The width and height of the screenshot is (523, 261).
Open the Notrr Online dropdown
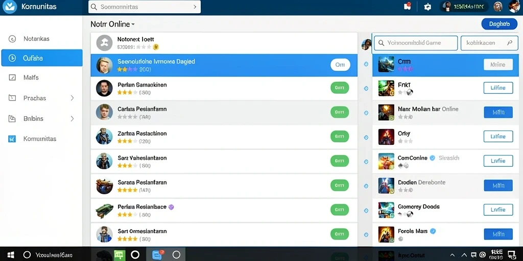(x=113, y=24)
